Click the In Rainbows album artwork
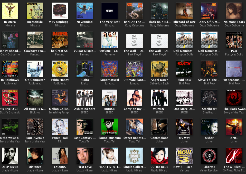The height and width of the screenshot is (174, 246). pos(10,69)
